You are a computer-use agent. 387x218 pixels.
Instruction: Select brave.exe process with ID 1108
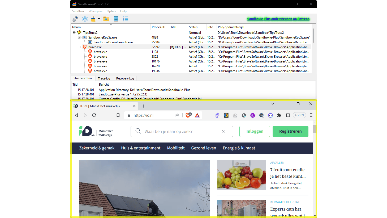coord(191,52)
